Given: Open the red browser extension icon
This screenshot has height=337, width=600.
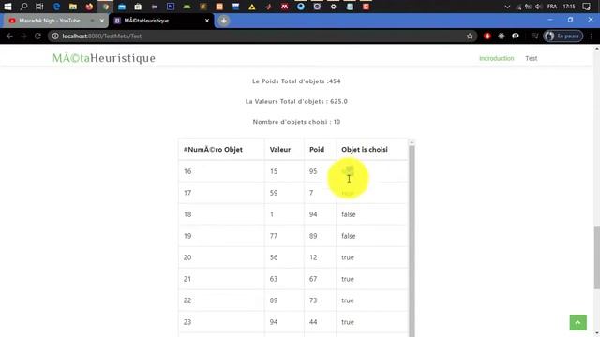Looking at the screenshot, I should pos(487,36).
